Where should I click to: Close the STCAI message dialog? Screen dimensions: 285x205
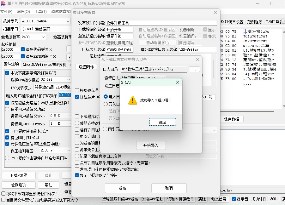click(x=178, y=83)
